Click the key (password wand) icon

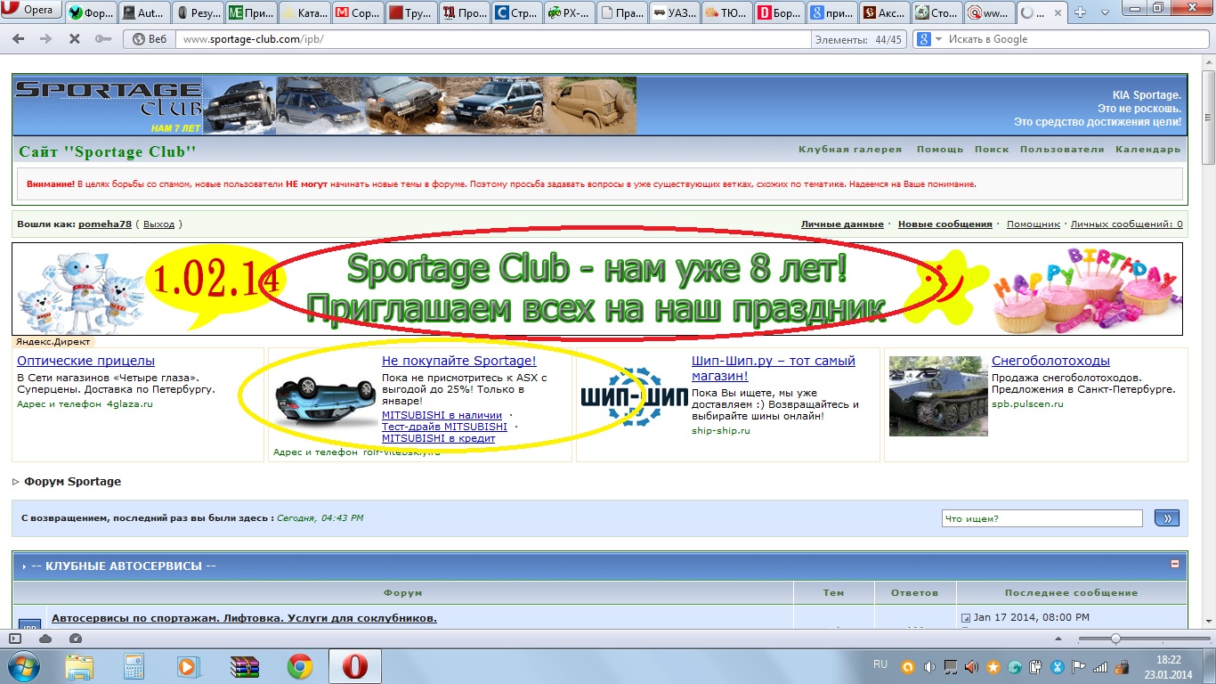103,39
